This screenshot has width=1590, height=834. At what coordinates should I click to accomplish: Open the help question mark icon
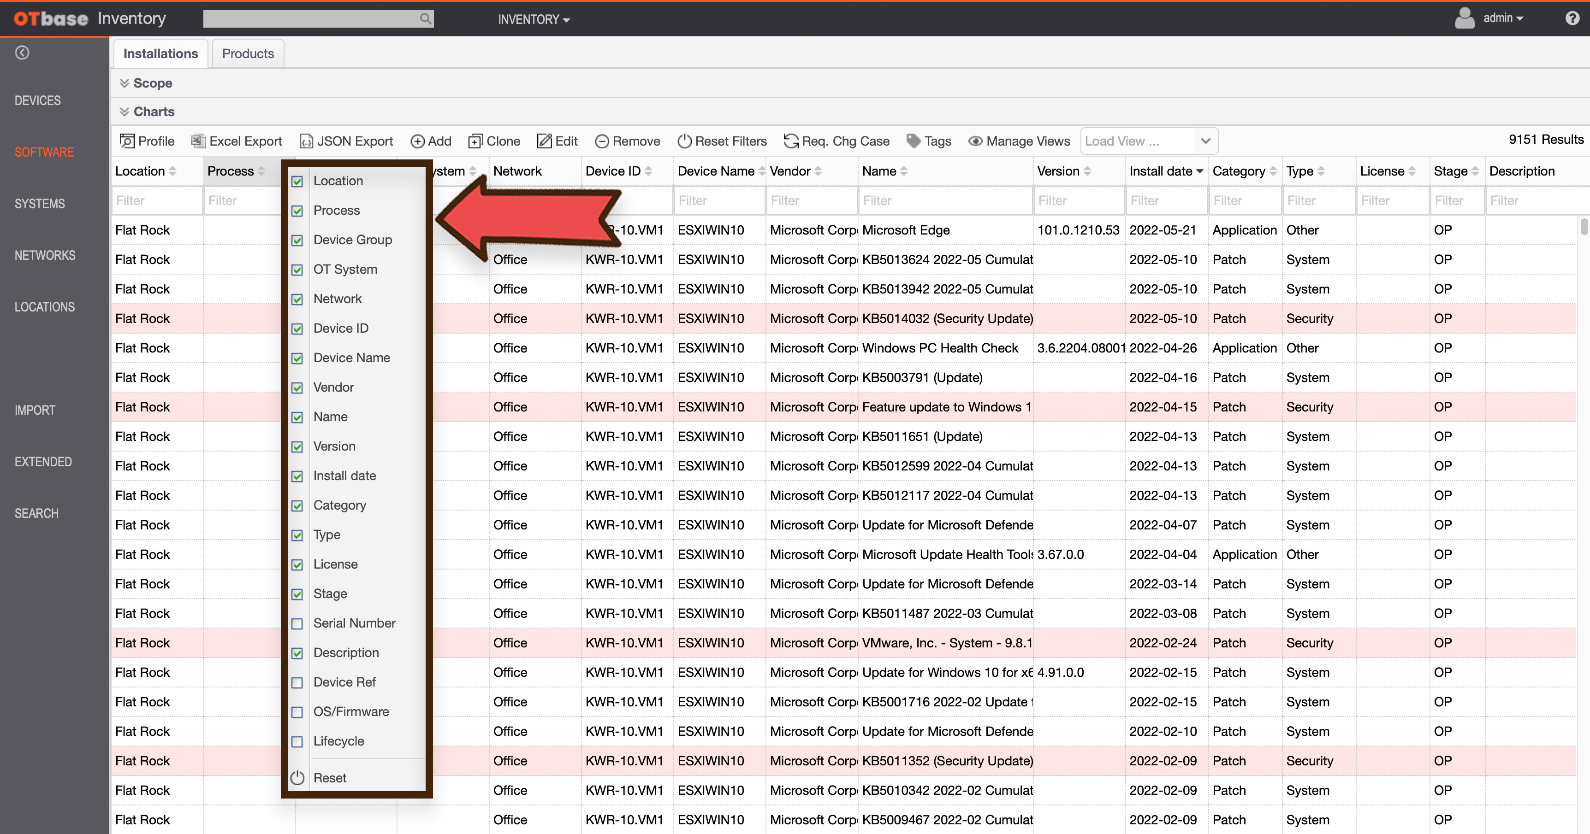click(x=1572, y=18)
